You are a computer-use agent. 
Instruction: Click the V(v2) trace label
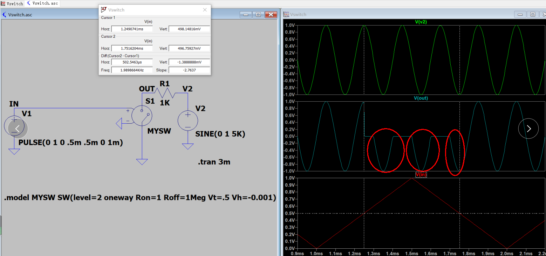click(x=421, y=22)
